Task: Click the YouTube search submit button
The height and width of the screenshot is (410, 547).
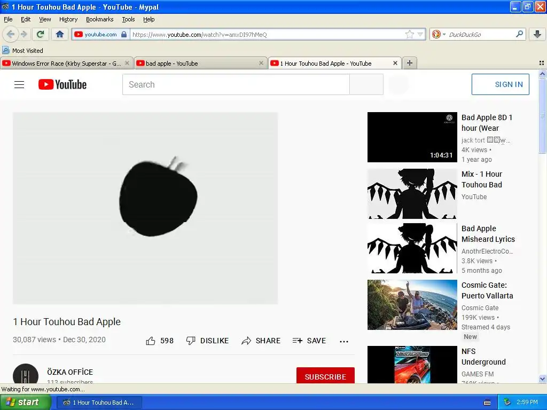Action: pyautogui.click(x=366, y=84)
